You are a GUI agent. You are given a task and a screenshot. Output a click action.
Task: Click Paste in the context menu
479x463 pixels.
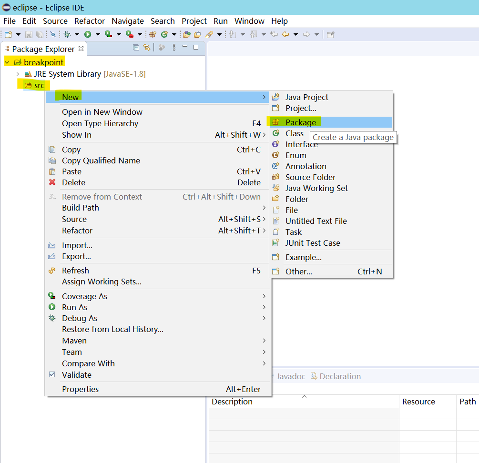point(157,171)
